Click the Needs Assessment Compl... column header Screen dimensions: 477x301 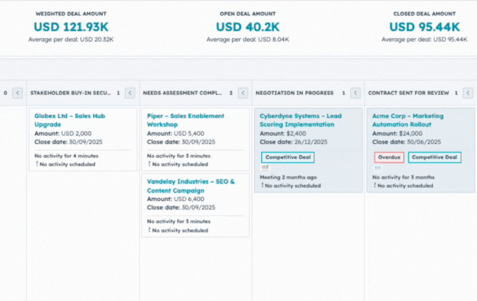click(x=183, y=93)
